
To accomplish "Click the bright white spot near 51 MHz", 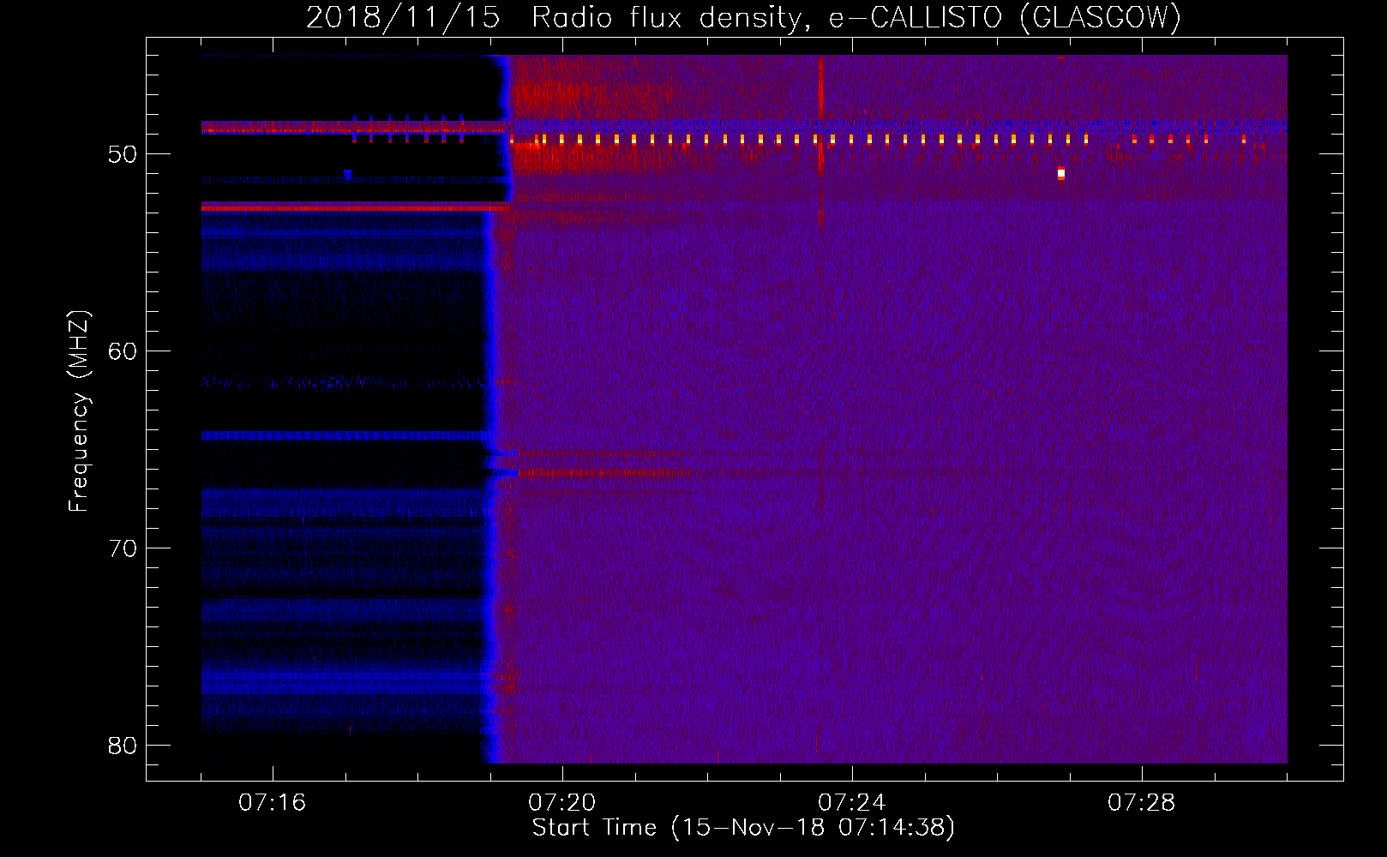I will pos(1061,173).
